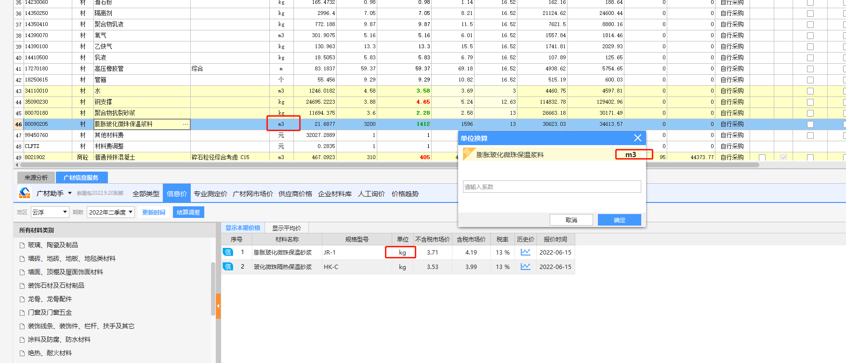Select 墙面、顶棚及屋面饰面材料 category
Screen dimensions: 846x363
click(x=66, y=272)
